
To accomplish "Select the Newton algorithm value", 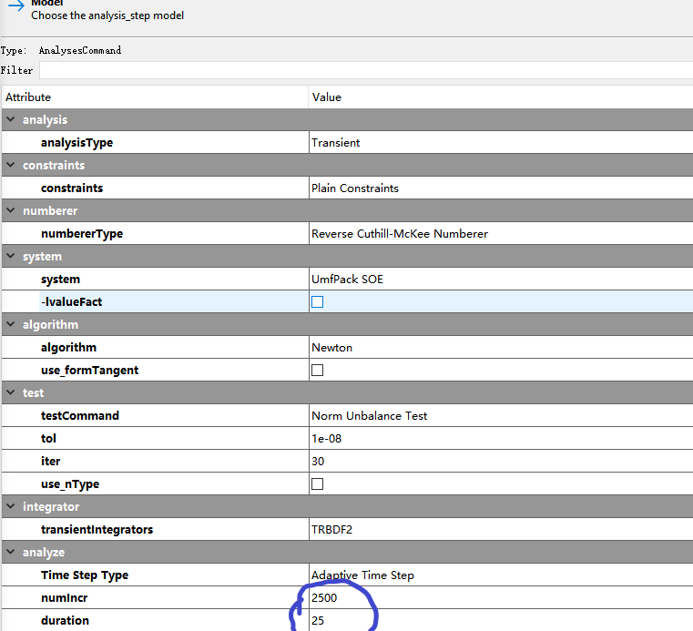I will 331,348.
